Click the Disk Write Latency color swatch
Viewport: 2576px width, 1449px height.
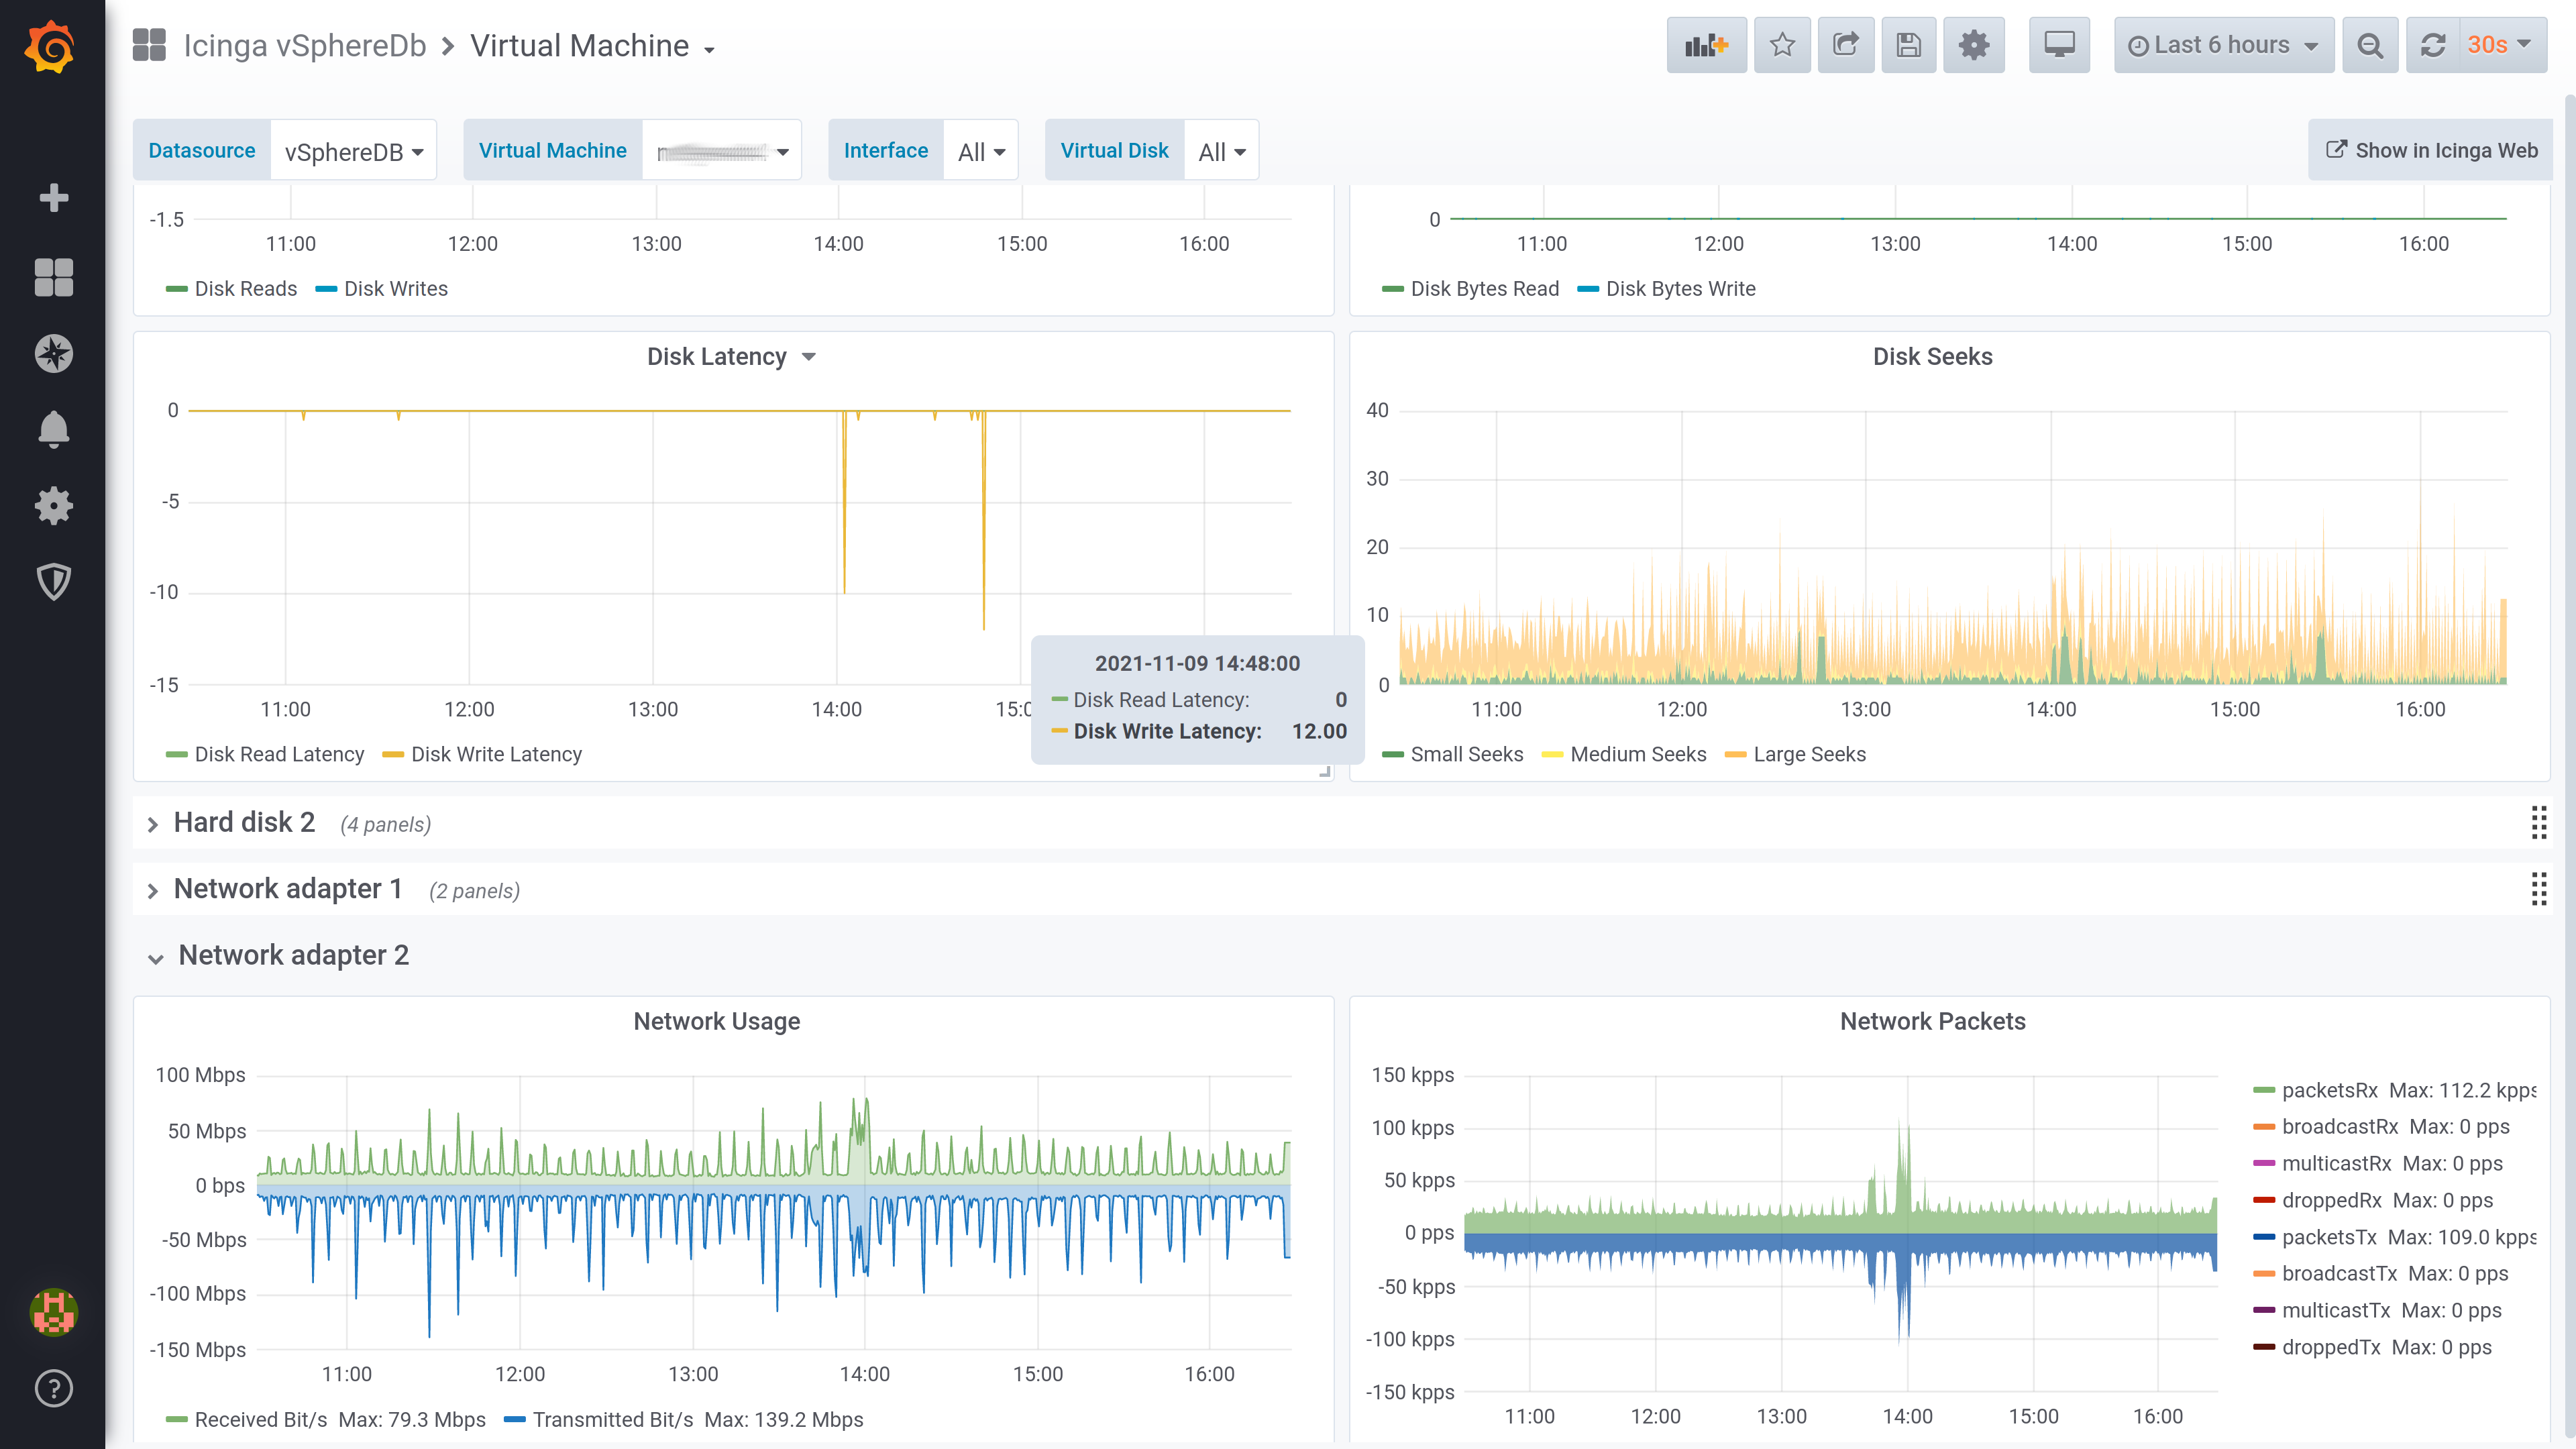point(393,755)
